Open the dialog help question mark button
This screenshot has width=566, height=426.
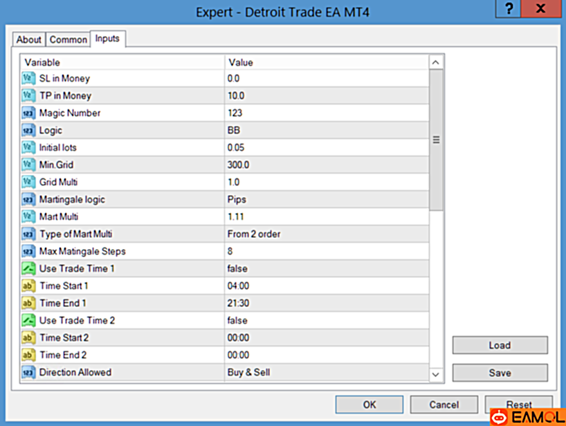click(509, 9)
